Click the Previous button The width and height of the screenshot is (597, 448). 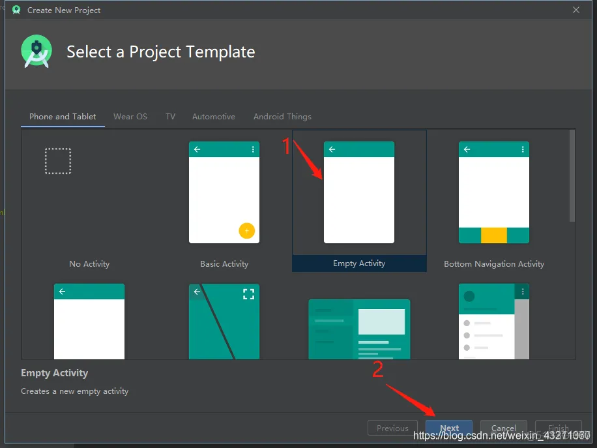click(392, 428)
